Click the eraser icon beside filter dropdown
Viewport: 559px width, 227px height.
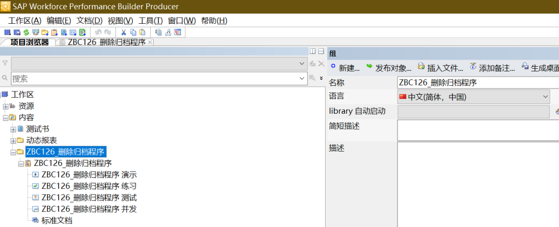click(313, 64)
